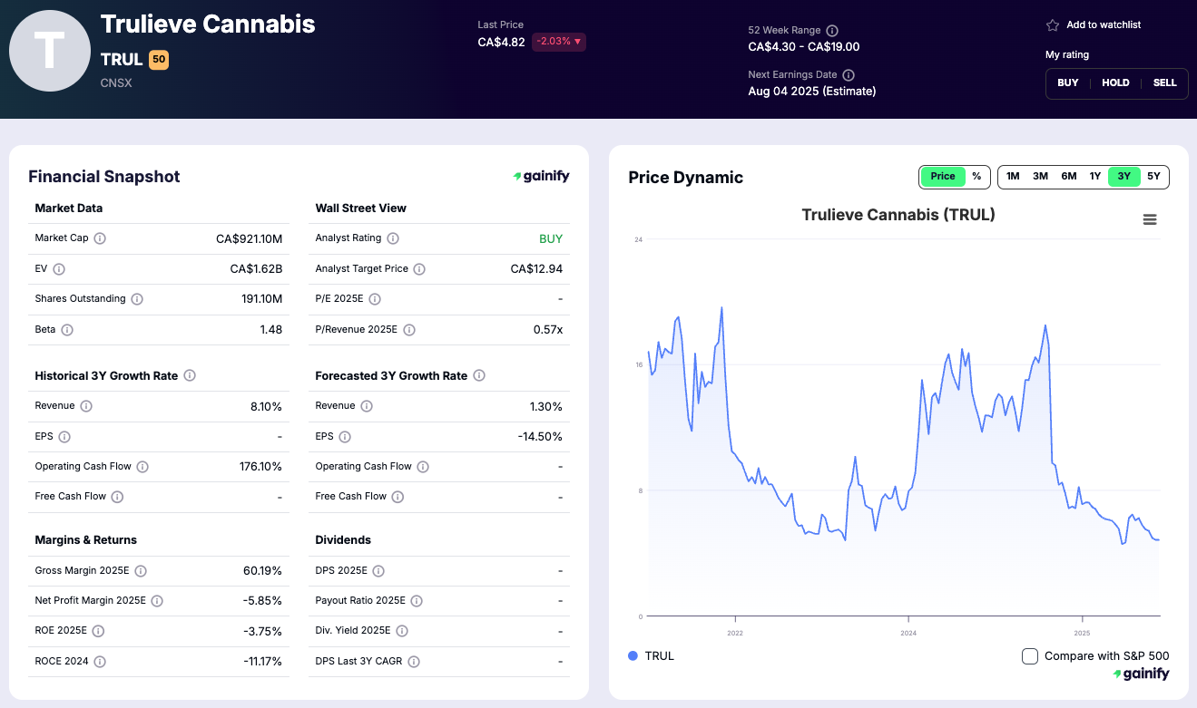Click info icon next to historical Operating Cash Flow

142,467
